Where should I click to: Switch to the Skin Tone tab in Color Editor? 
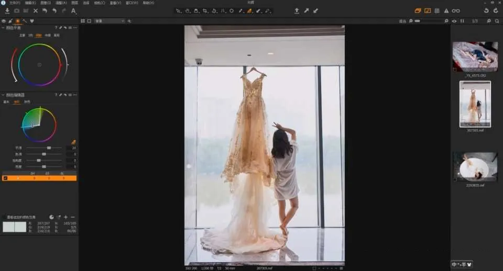coord(27,102)
